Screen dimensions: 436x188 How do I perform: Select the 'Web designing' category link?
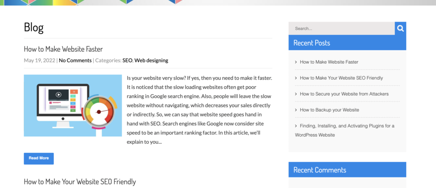coord(151,60)
